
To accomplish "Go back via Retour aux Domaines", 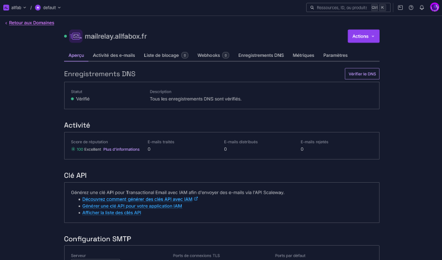I will (x=31, y=23).
